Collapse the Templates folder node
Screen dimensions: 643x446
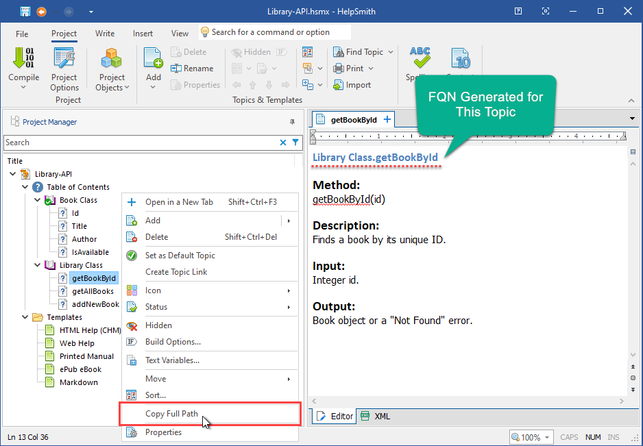[25, 317]
